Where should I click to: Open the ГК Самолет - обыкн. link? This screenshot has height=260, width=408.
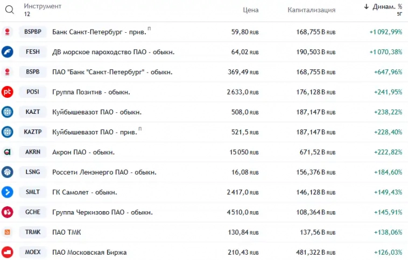(x=85, y=192)
